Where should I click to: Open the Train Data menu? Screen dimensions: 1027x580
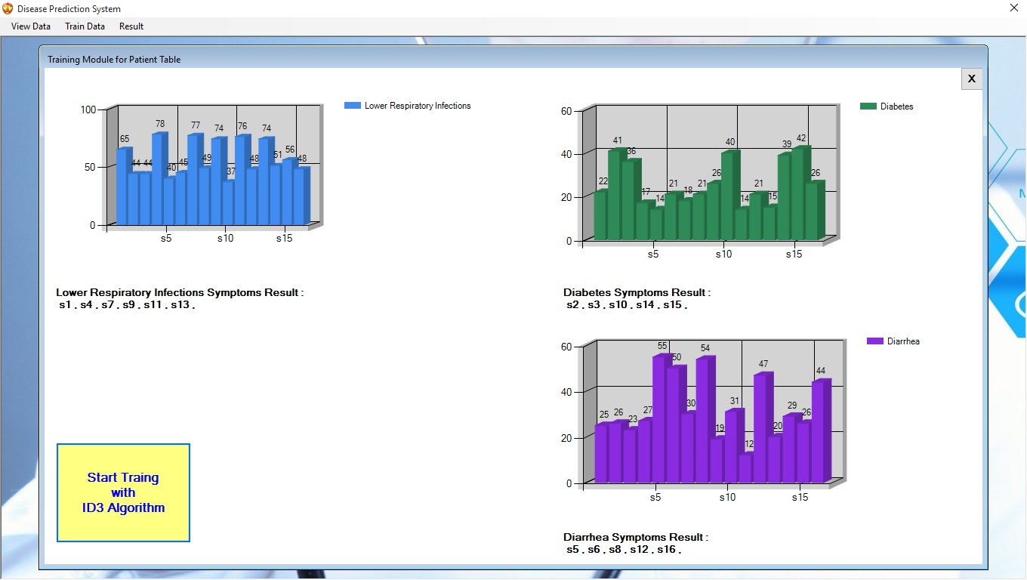[85, 26]
